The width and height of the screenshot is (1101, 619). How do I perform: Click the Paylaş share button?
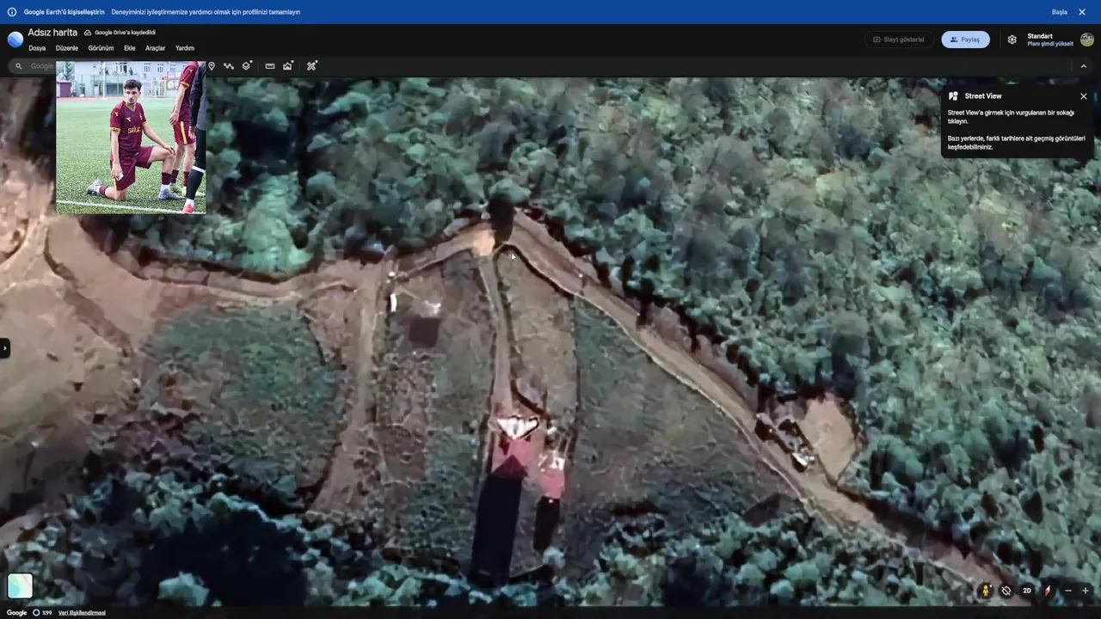(x=965, y=40)
